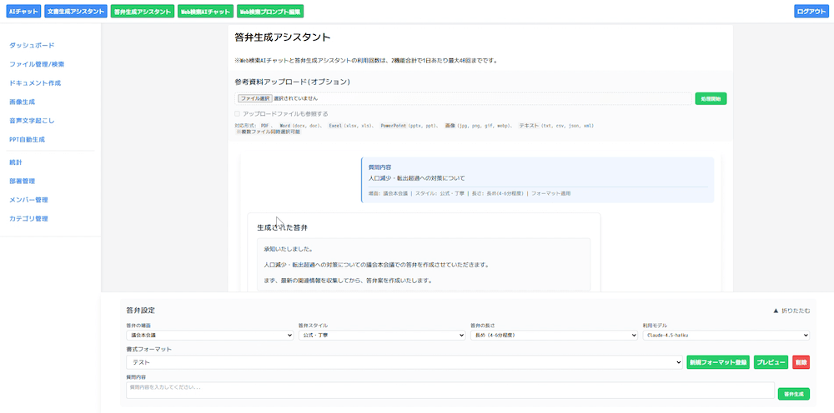The image size is (834, 413).
Task: Open the AIチャット tab
Action: click(x=23, y=12)
